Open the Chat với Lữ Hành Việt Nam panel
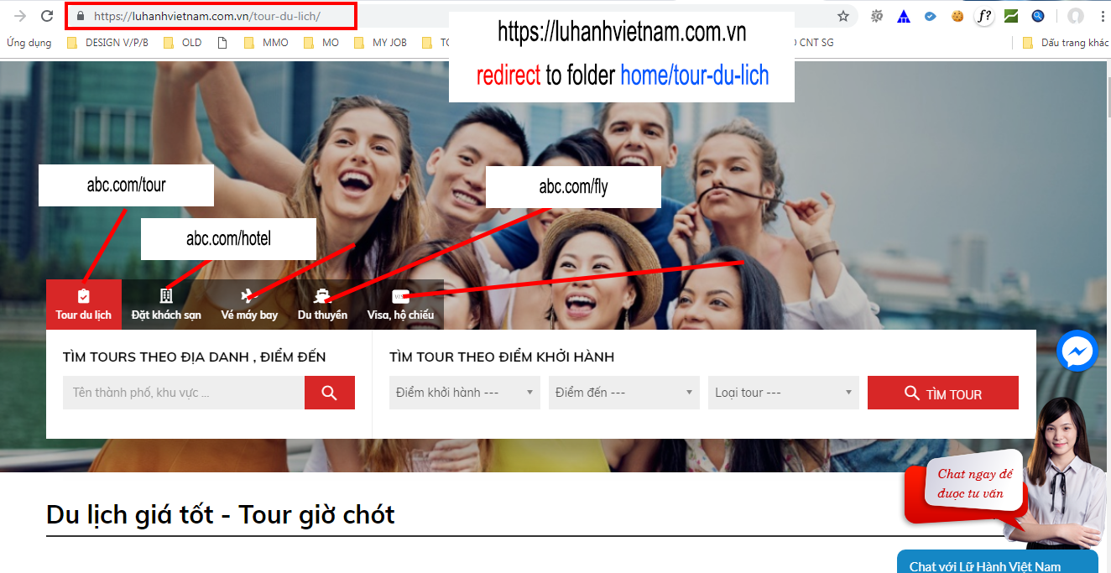The height and width of the screenshot is (573, 1111). tap(998, 562)
